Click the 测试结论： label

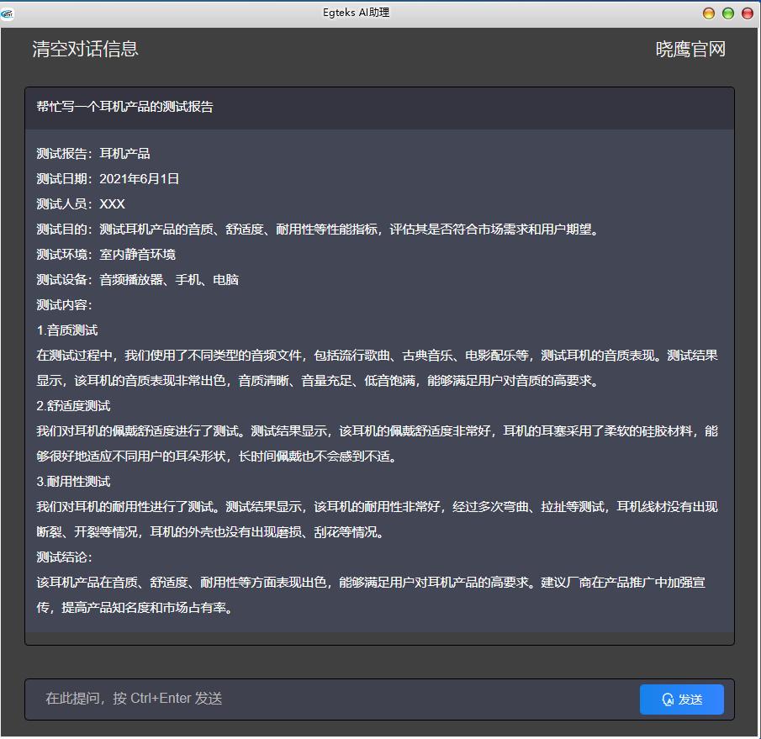[x=64, y=557]
